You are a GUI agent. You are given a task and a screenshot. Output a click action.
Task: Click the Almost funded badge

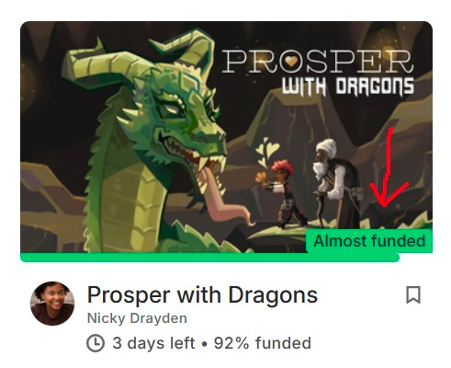369,241
